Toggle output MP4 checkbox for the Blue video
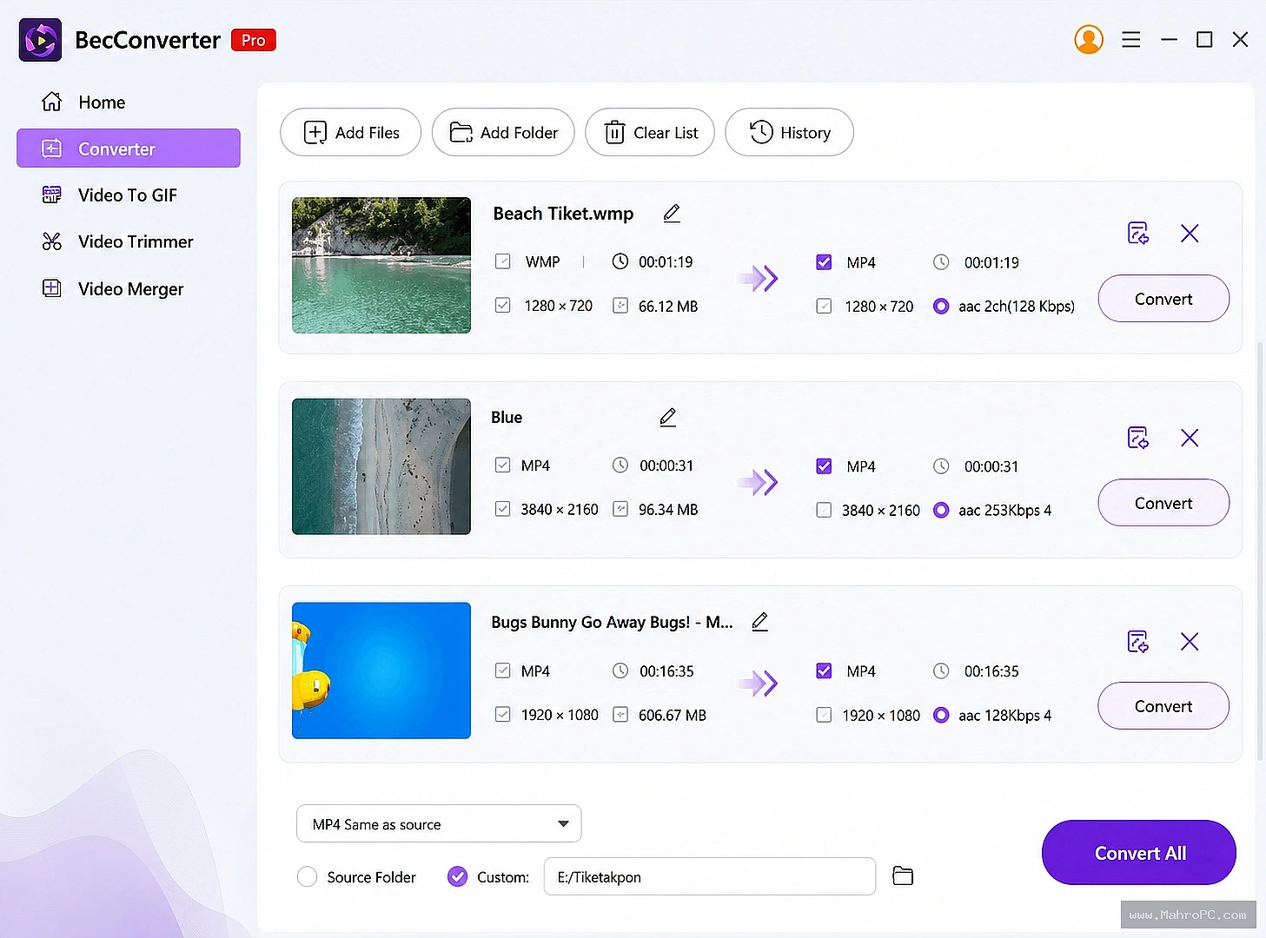The height and width of the screenshot is (938, 1266). point(824,466)
